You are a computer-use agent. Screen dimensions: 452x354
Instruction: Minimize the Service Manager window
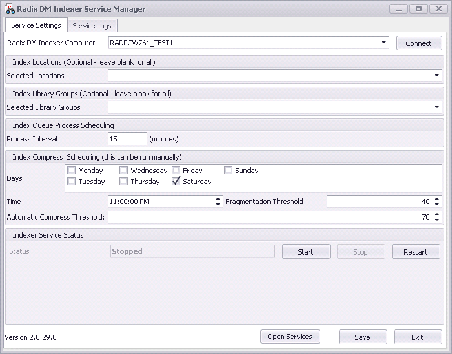398,9
